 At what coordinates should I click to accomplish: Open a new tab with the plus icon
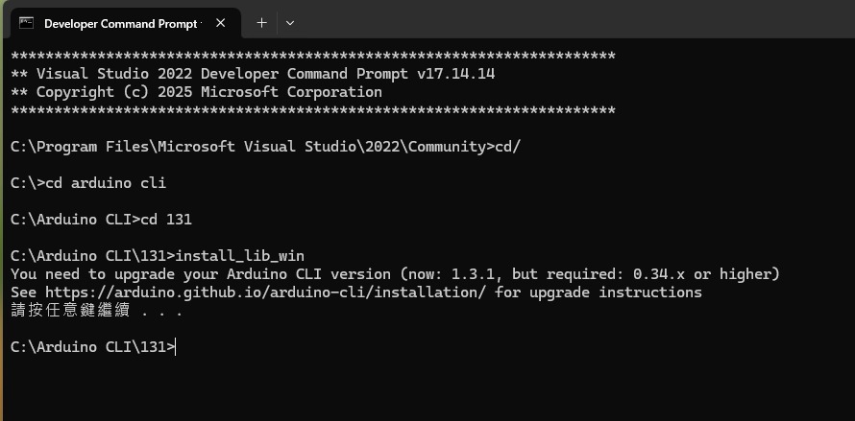261,23
